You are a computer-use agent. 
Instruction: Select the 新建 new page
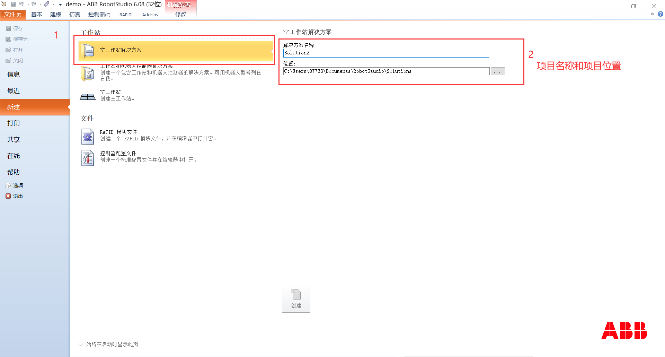(35, 107)
